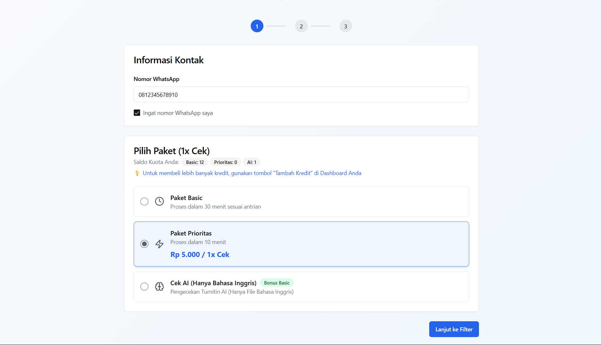Click the brain icon for Cek AI
601x345 pixels.
tap(159, 286)
